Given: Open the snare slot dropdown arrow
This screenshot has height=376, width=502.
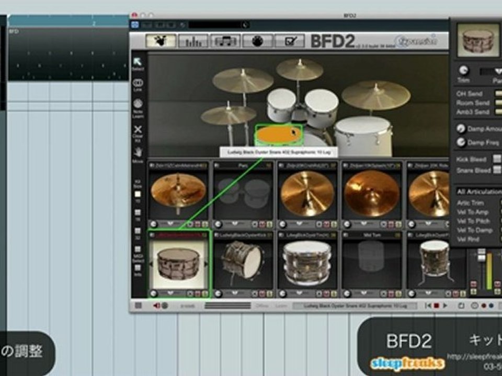Looking at the screenshot, I should point(170,292).
